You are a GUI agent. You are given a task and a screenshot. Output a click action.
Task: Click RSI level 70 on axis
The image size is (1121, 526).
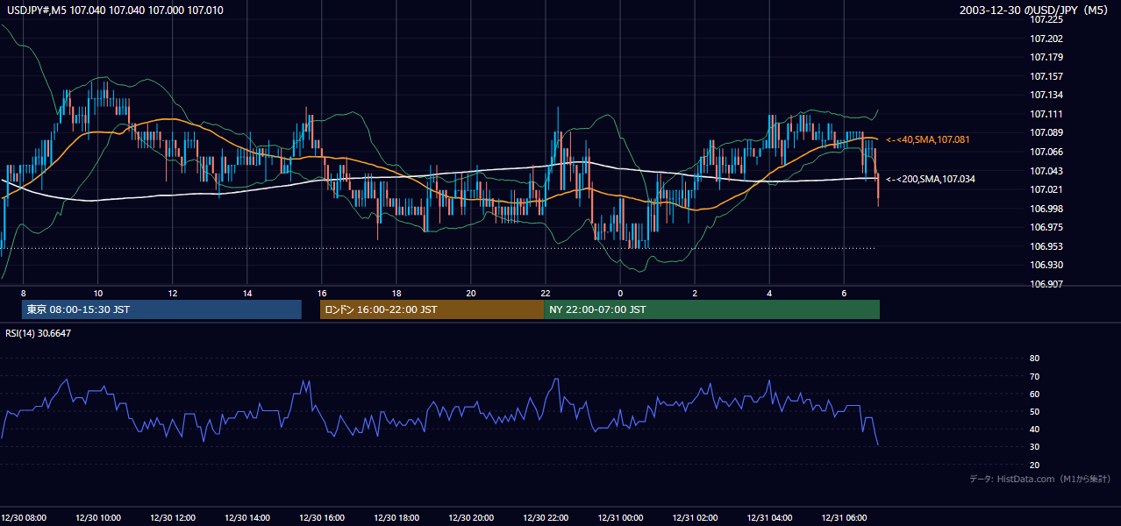(1034, 376)
